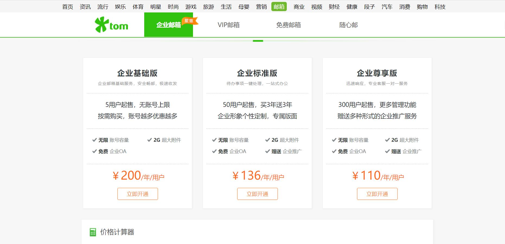The image size is (505, 244).
Task: Click the green indicator under the mail tabs
Action: pyautogui.click(x=258, y=41)
